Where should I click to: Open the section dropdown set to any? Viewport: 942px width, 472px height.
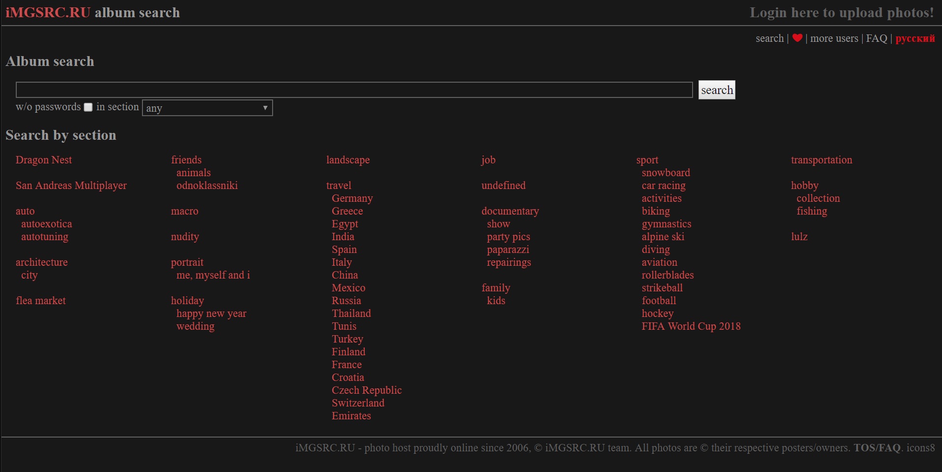tap(207, 108)
